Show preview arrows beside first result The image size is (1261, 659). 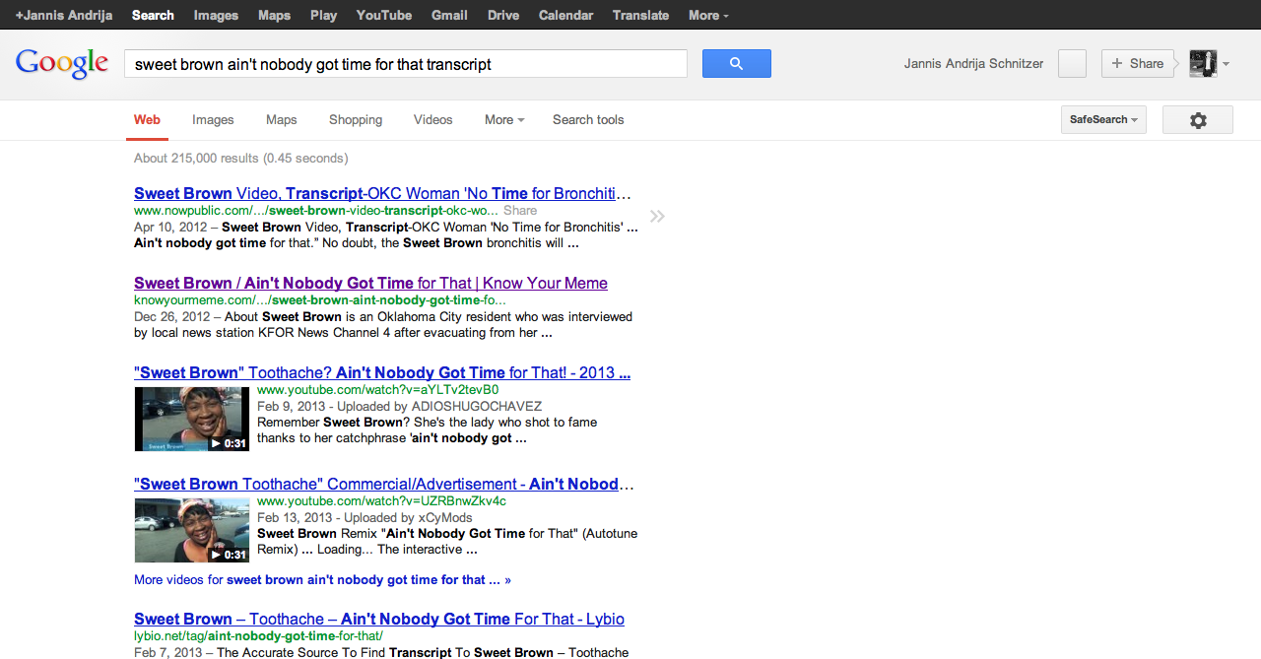point(657,217)
